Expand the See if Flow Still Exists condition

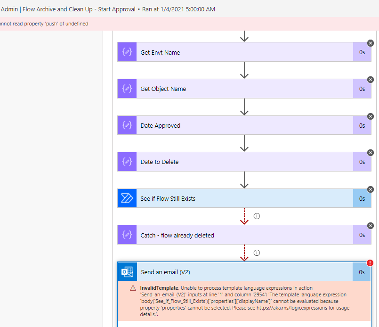(235, 198)
